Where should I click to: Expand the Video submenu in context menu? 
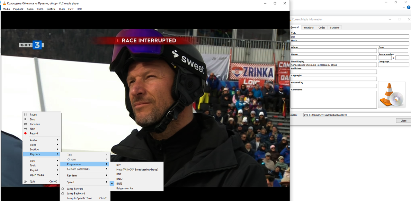41,145
